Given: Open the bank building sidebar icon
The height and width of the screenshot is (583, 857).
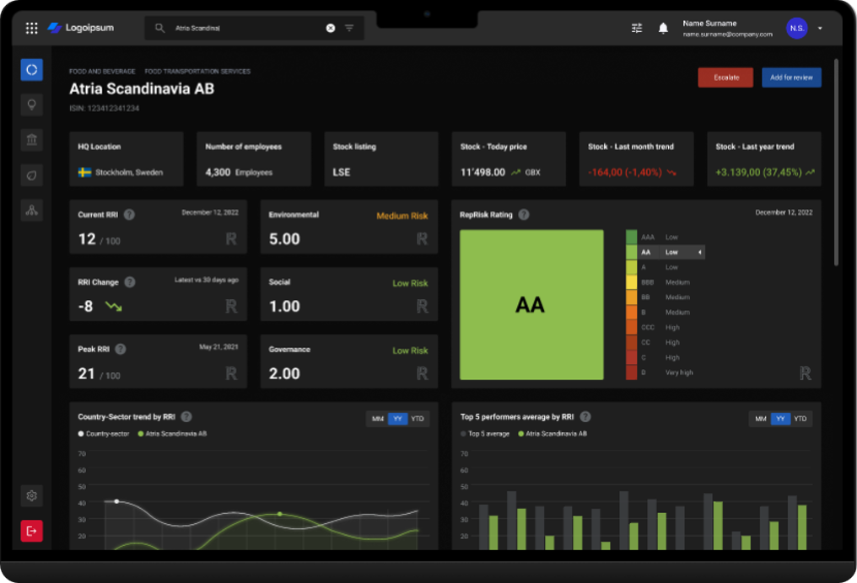Looking at the screenshot, I should [x=32, y=140].
